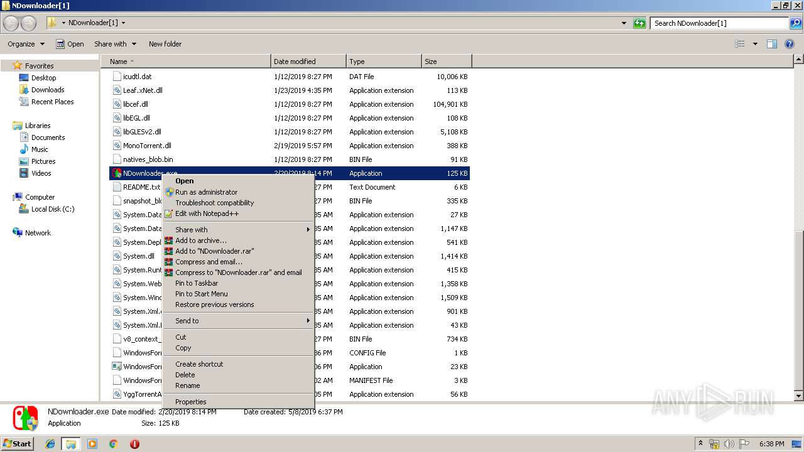Open the Organize dropdown menu
Image resolution: width=804 pixels, height=452 pixels.
[x=26, y=44]
